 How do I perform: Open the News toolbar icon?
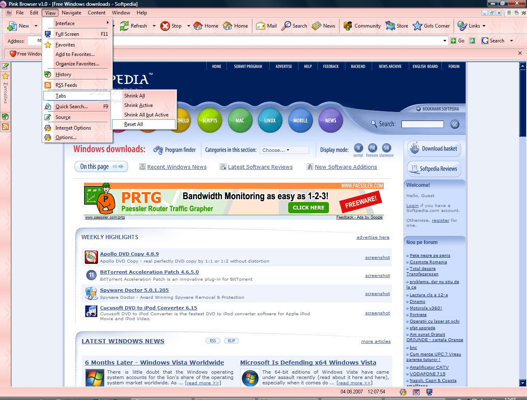click(317, 26)
